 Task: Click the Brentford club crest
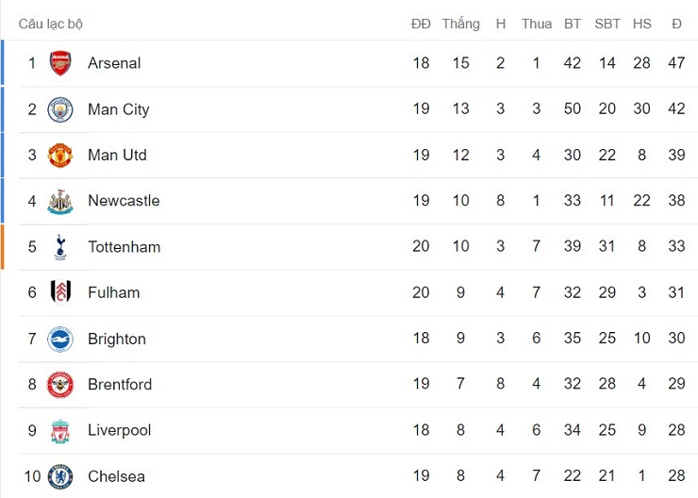[x=60, y=384]
